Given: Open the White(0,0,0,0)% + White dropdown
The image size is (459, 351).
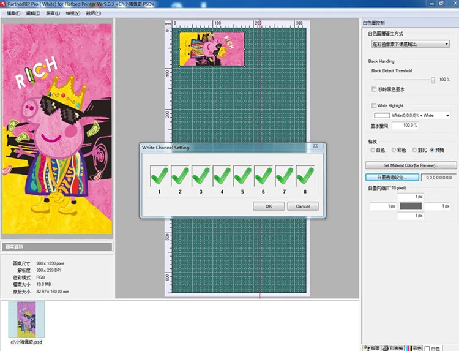Looking at the screenshot, I should point(412,115).
